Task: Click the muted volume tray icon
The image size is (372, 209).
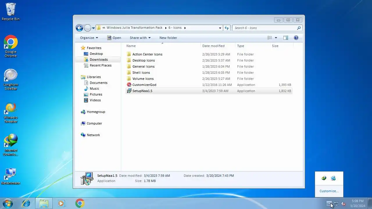Action: (343, 204)
